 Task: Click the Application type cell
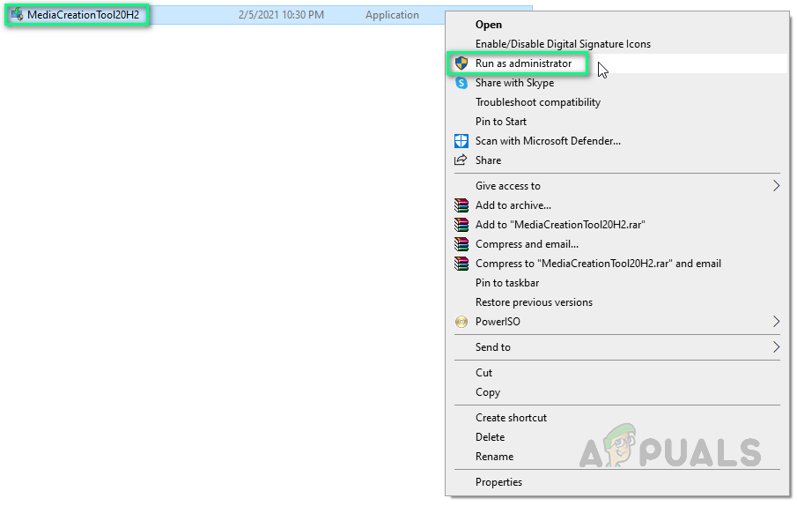[392, 15]
